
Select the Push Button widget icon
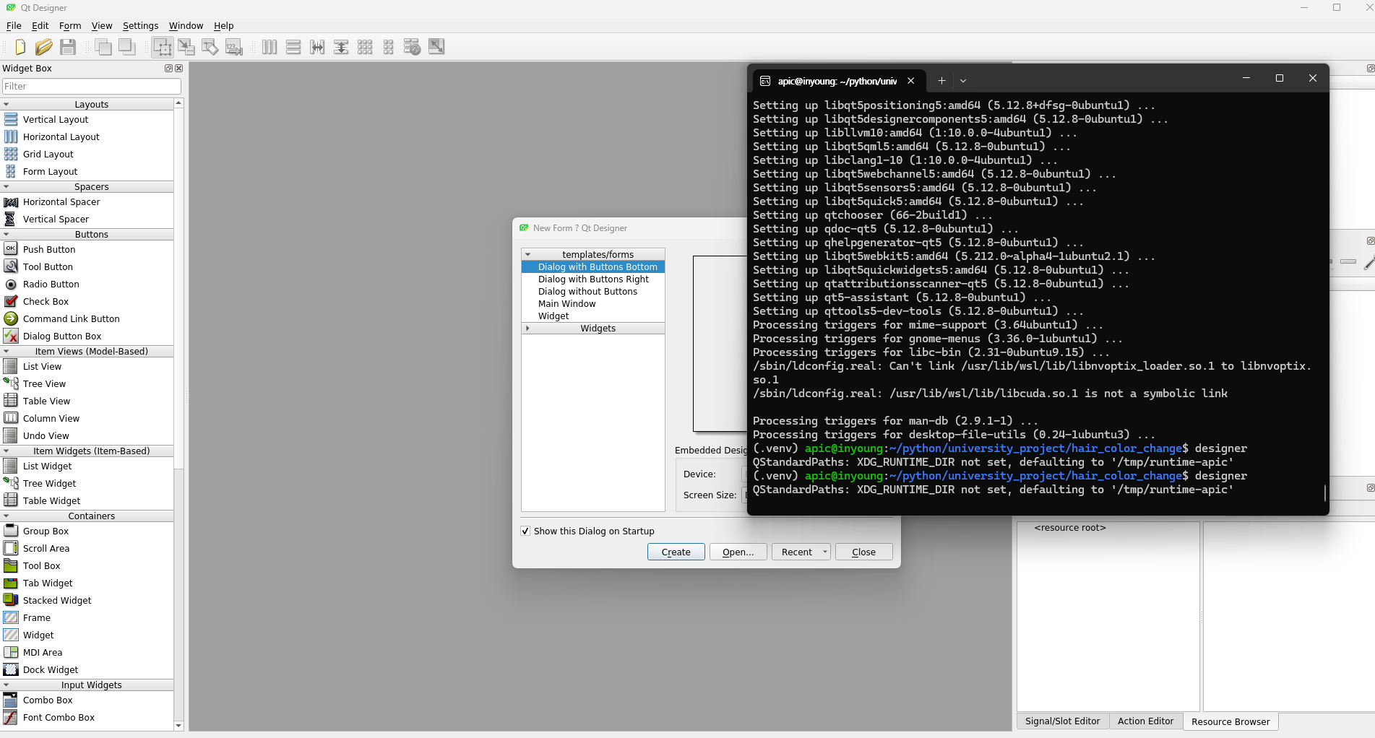click(x=11, y=249)
